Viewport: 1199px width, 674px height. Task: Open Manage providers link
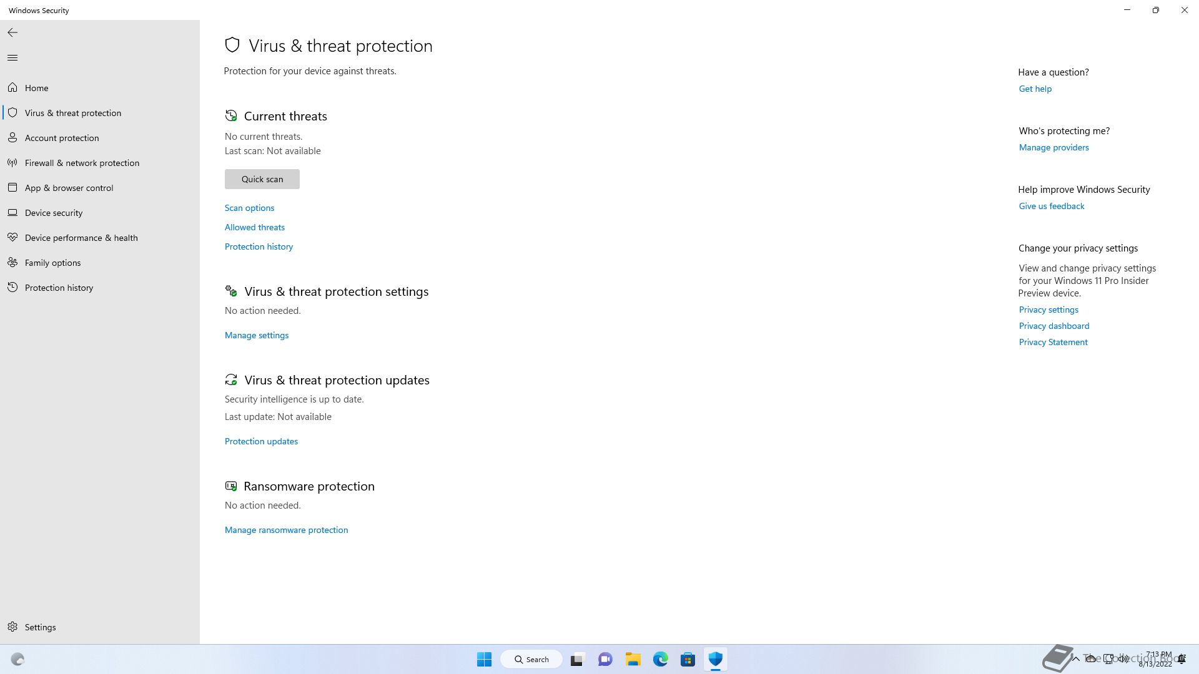click(x=1053, y=147)
